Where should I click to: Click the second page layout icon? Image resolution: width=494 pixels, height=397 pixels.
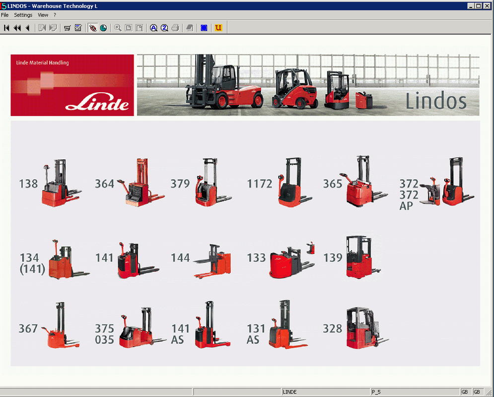[139, 28]
